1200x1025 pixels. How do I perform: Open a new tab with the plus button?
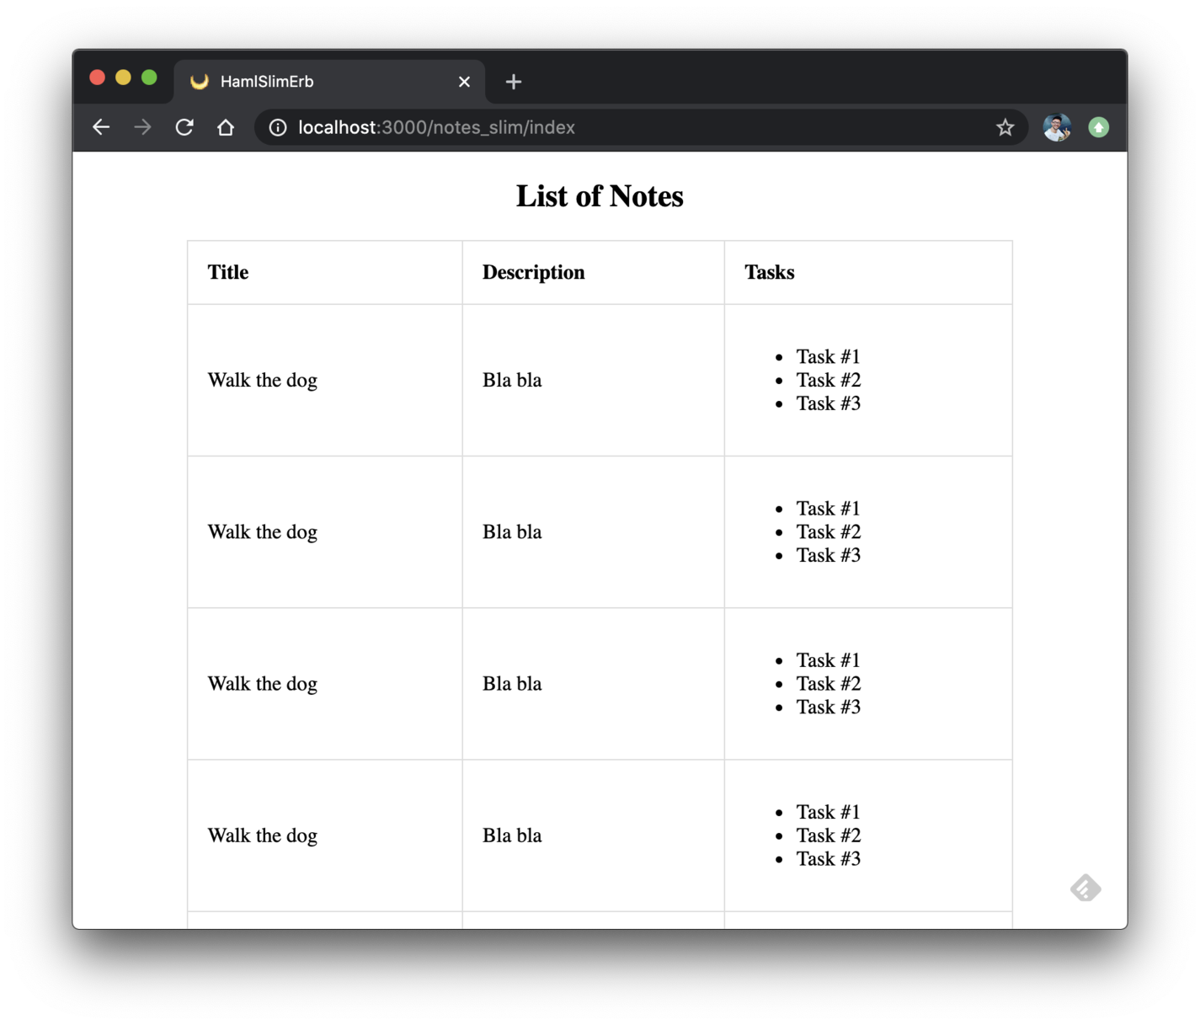513,81
